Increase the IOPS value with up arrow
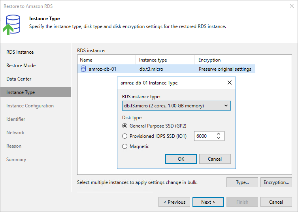Viewport: 298px width, 212px height. coord(219,134)
